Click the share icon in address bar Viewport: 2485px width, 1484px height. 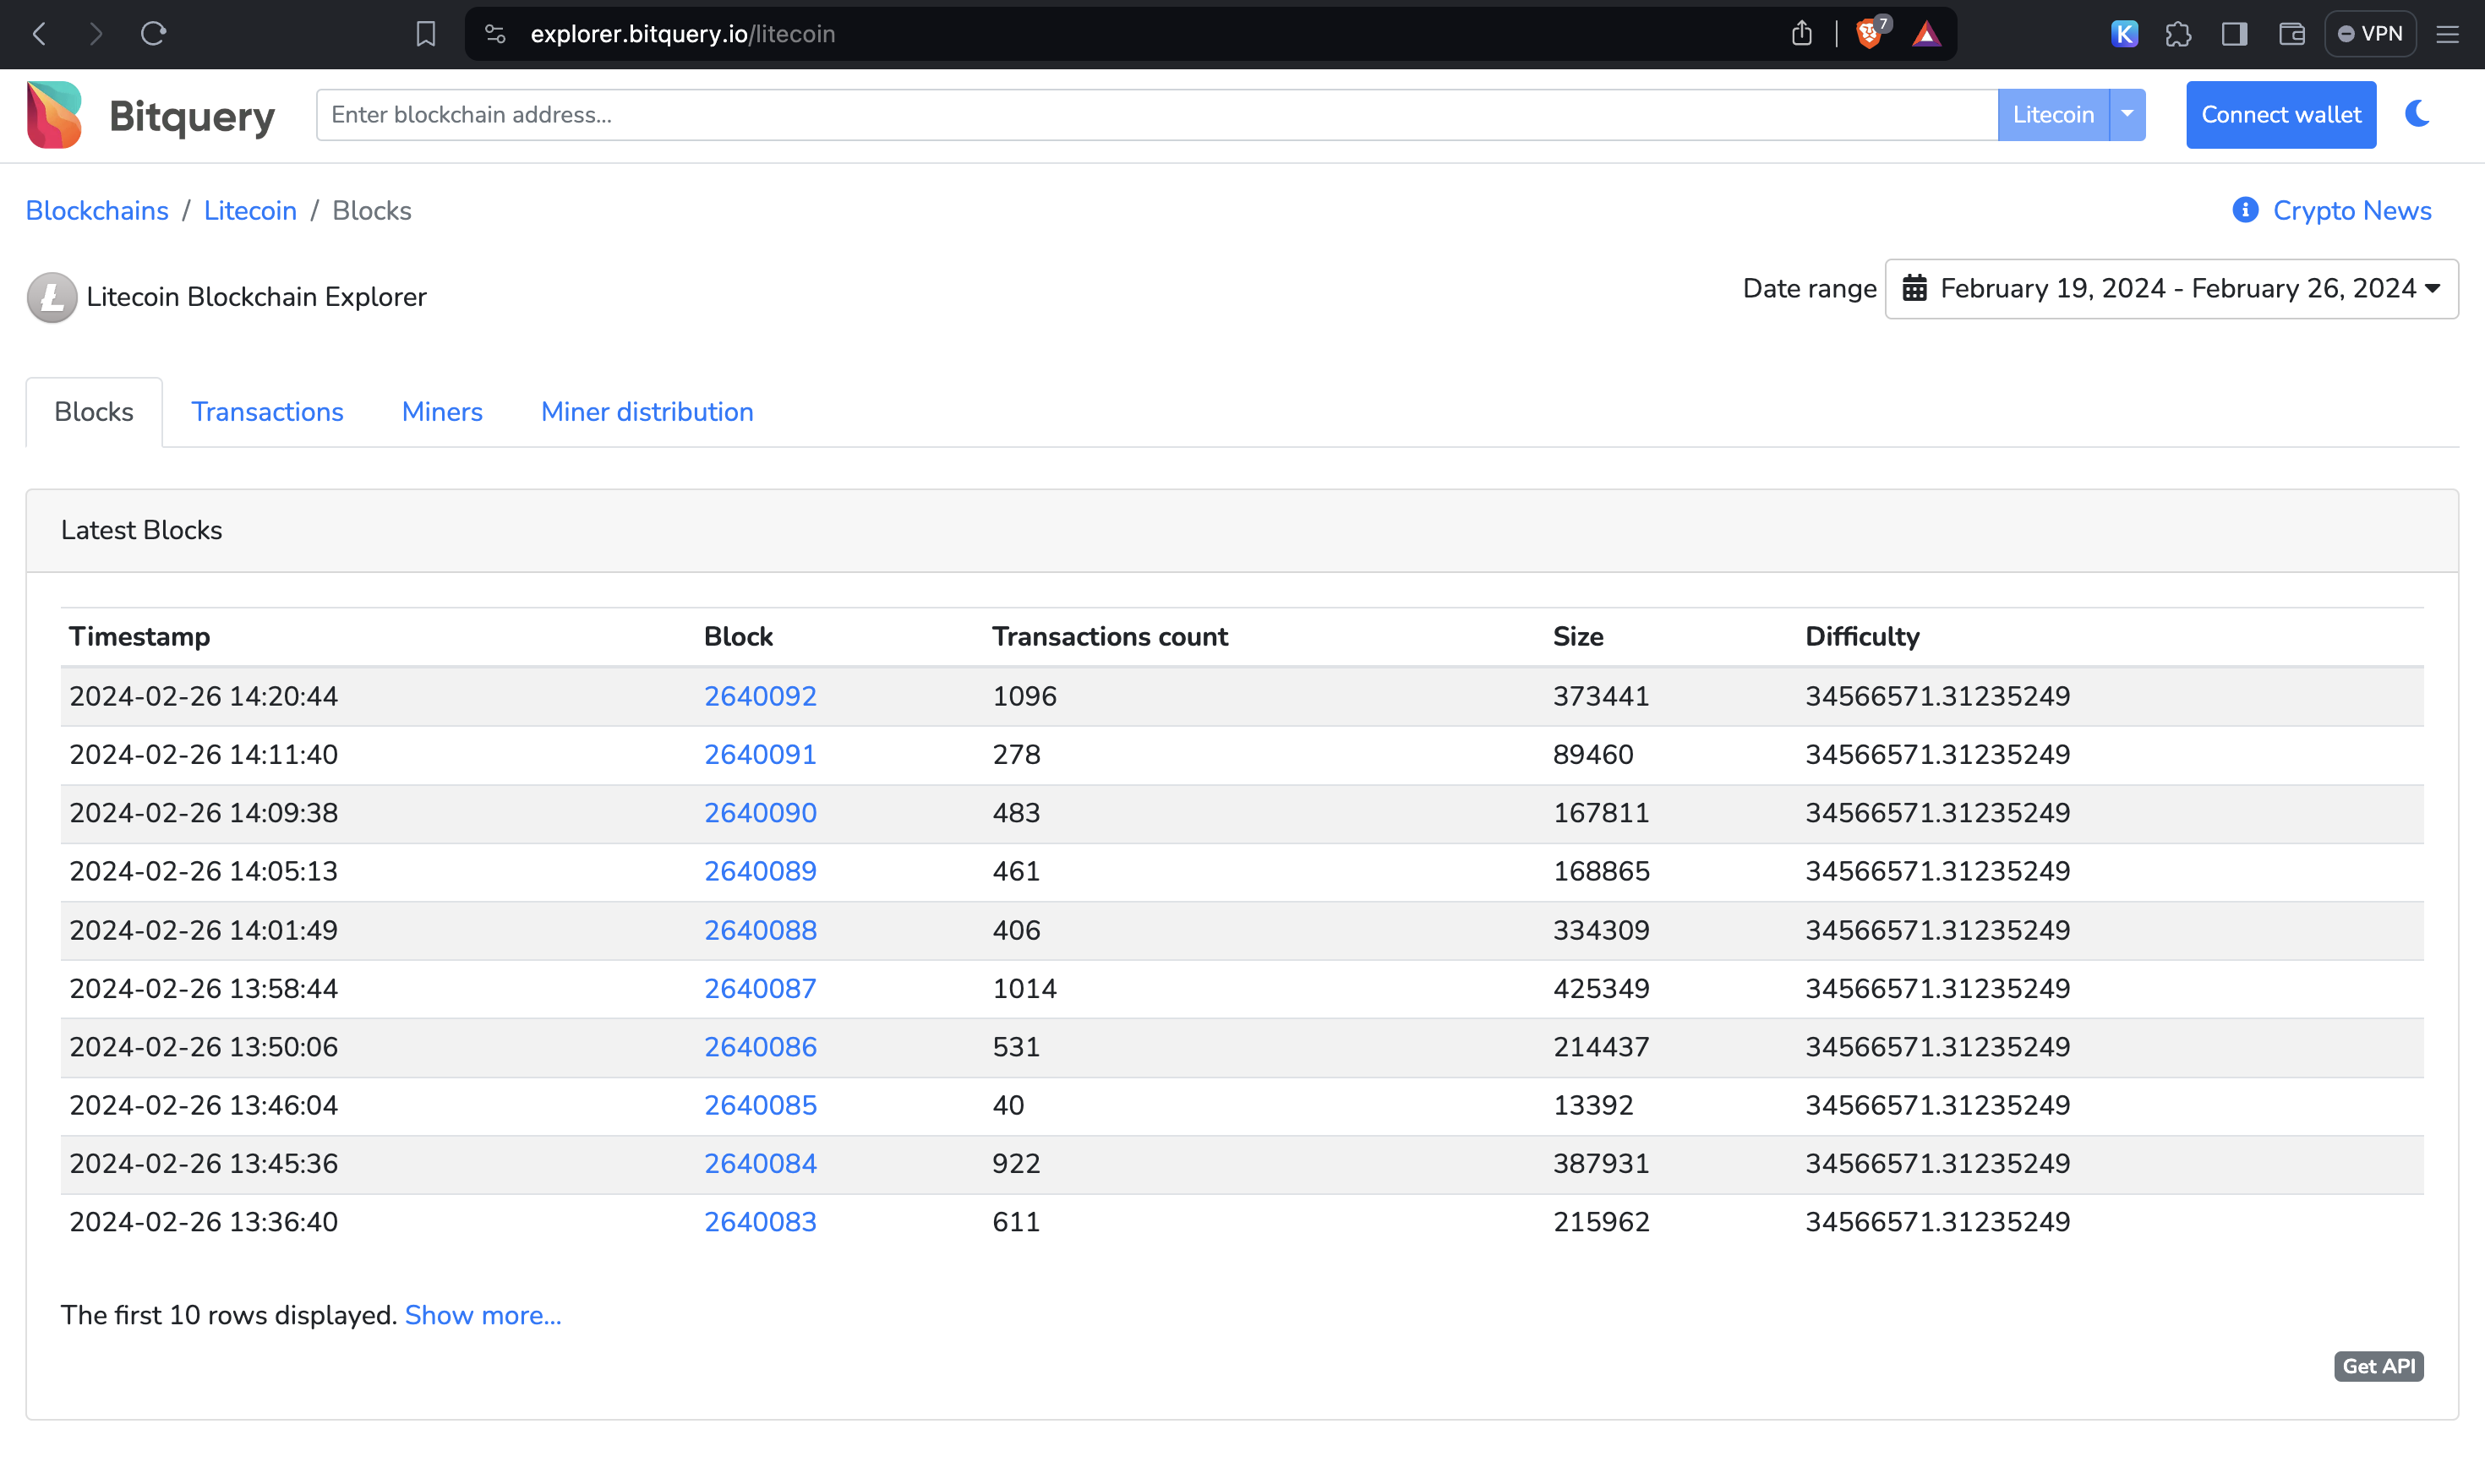tap(1802, 34)
